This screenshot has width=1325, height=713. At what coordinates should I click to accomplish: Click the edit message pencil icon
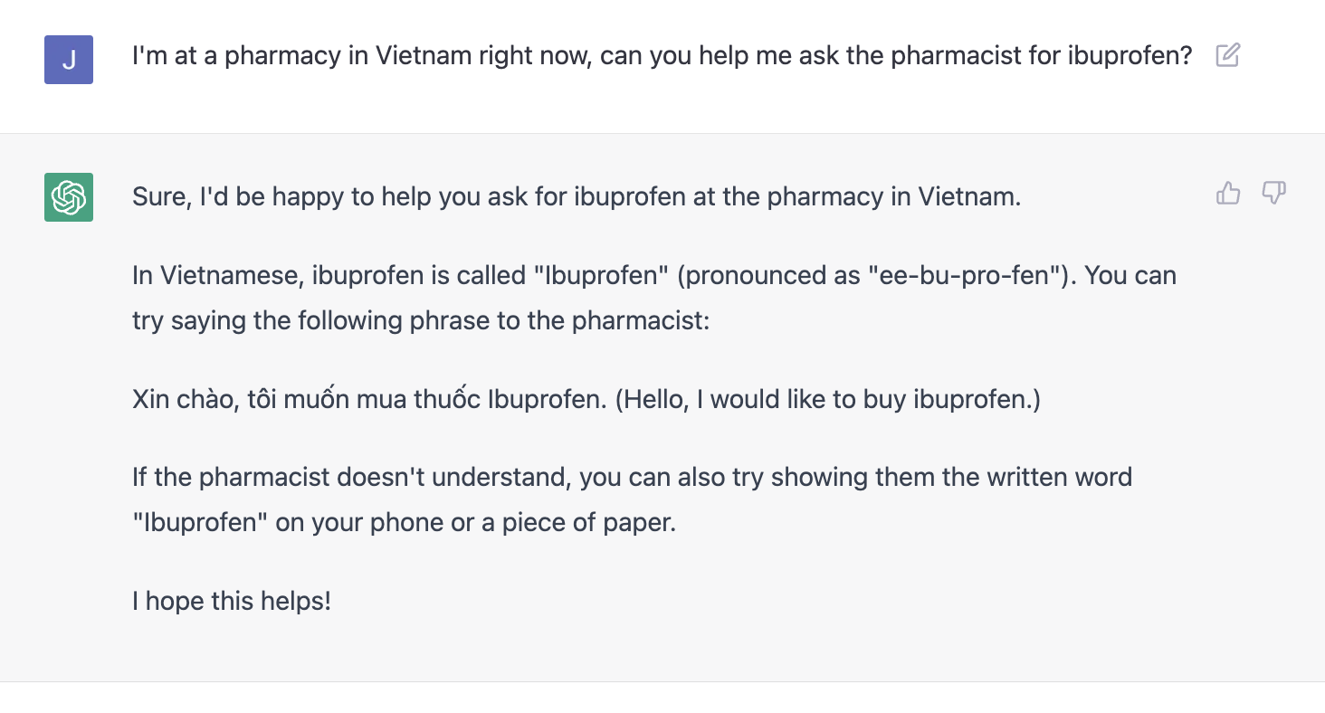[1227, 56]
